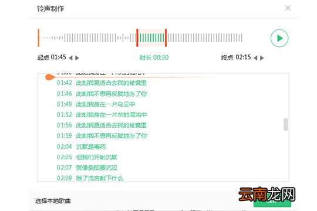Select lyric line 01:46 此刻我不想再反复地为了你
317x211 pixels.
102,94
